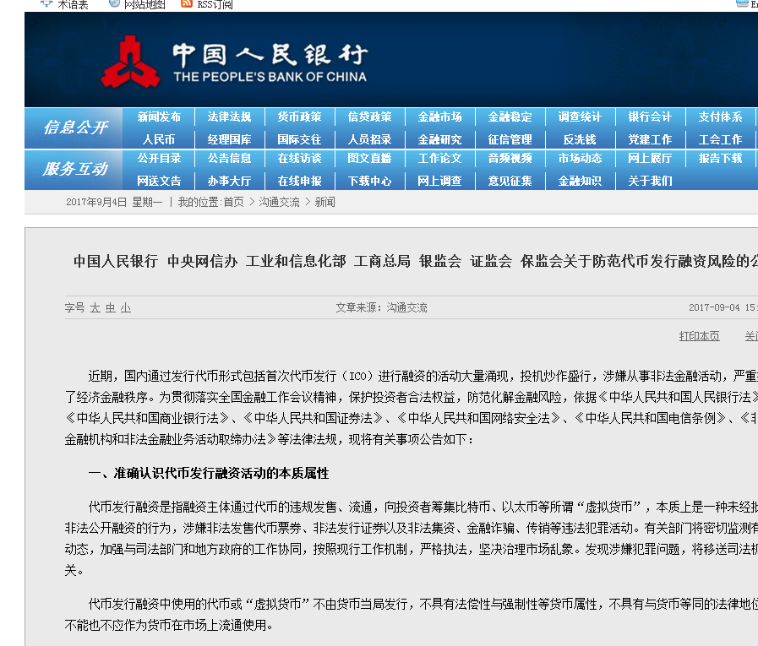Open the 关于我们 page
The width and height of the screenshot is (758, 646).
[650, 182]
